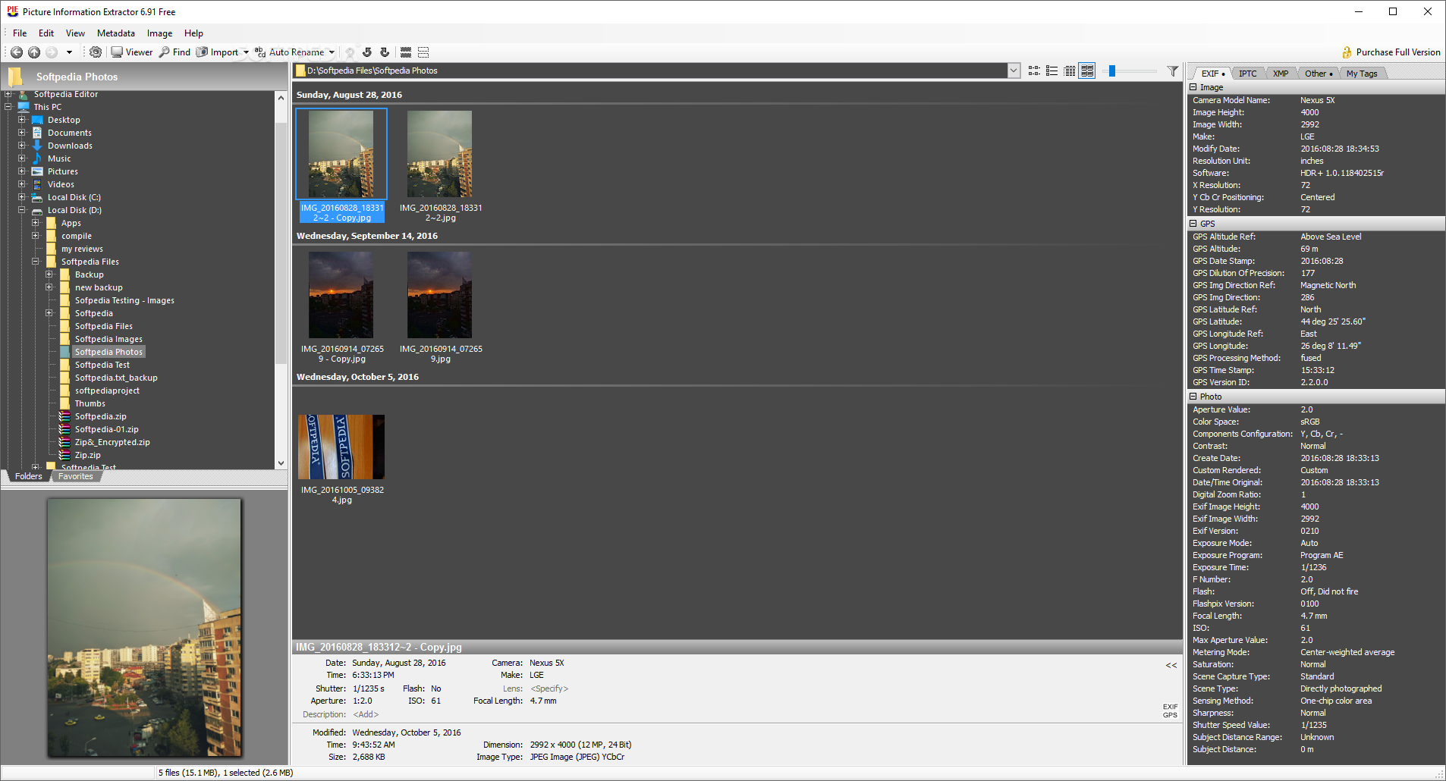1446x781 pixels.
Task: Click the Deselect All files icon
Action: pos(423,52)
